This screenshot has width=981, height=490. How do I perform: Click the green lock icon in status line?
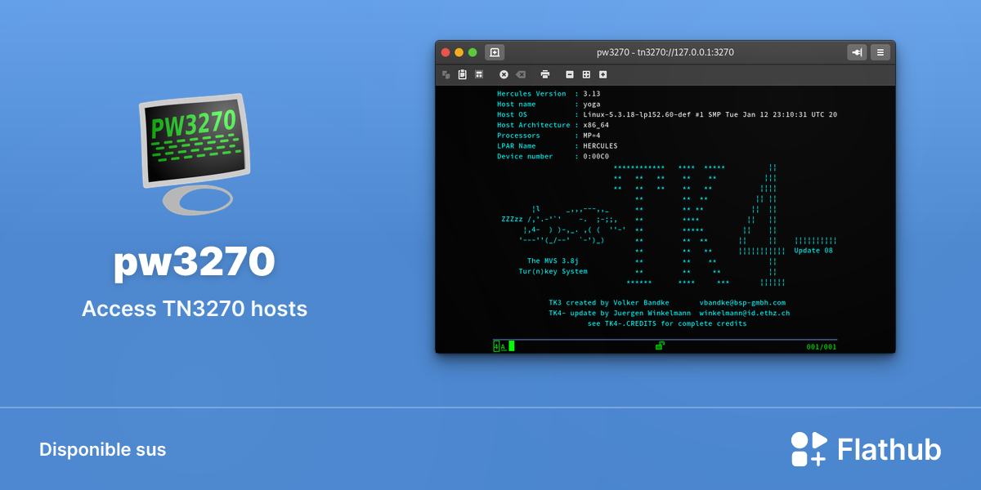[660, 345]
